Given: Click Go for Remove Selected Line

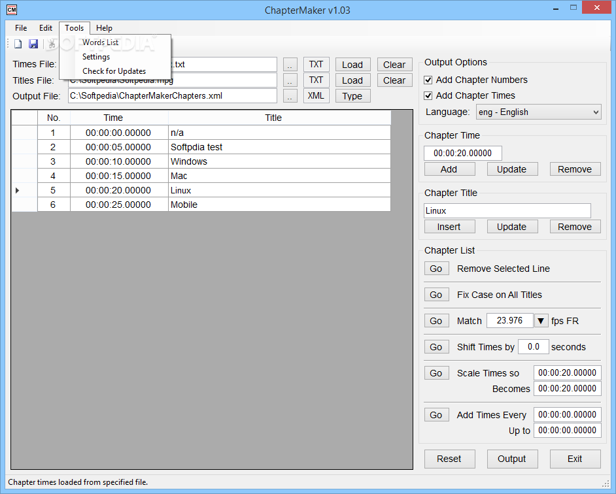Looking at the screenshot, I should tap(436, 269).
